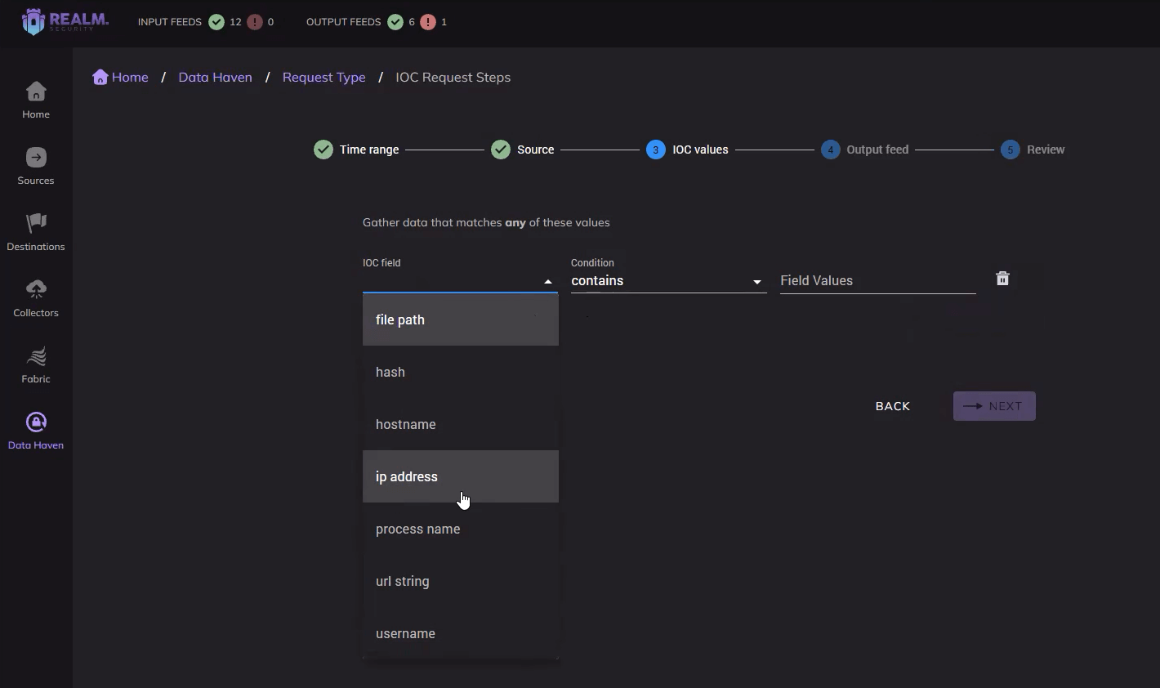This screenshot has width=1160, height=688.
Task: Click the Source step progress connector line
Action: (x=600, y=150)
